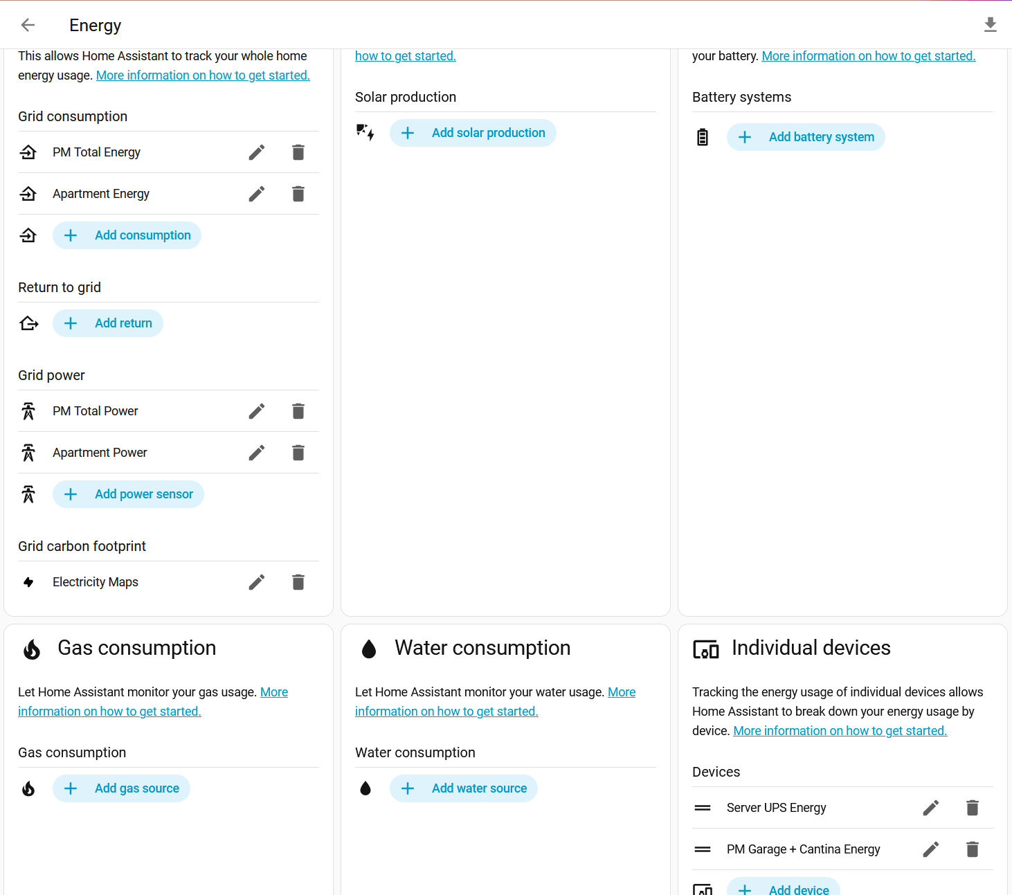
Task: Add a water source
Action: click(x=464, y=788)
